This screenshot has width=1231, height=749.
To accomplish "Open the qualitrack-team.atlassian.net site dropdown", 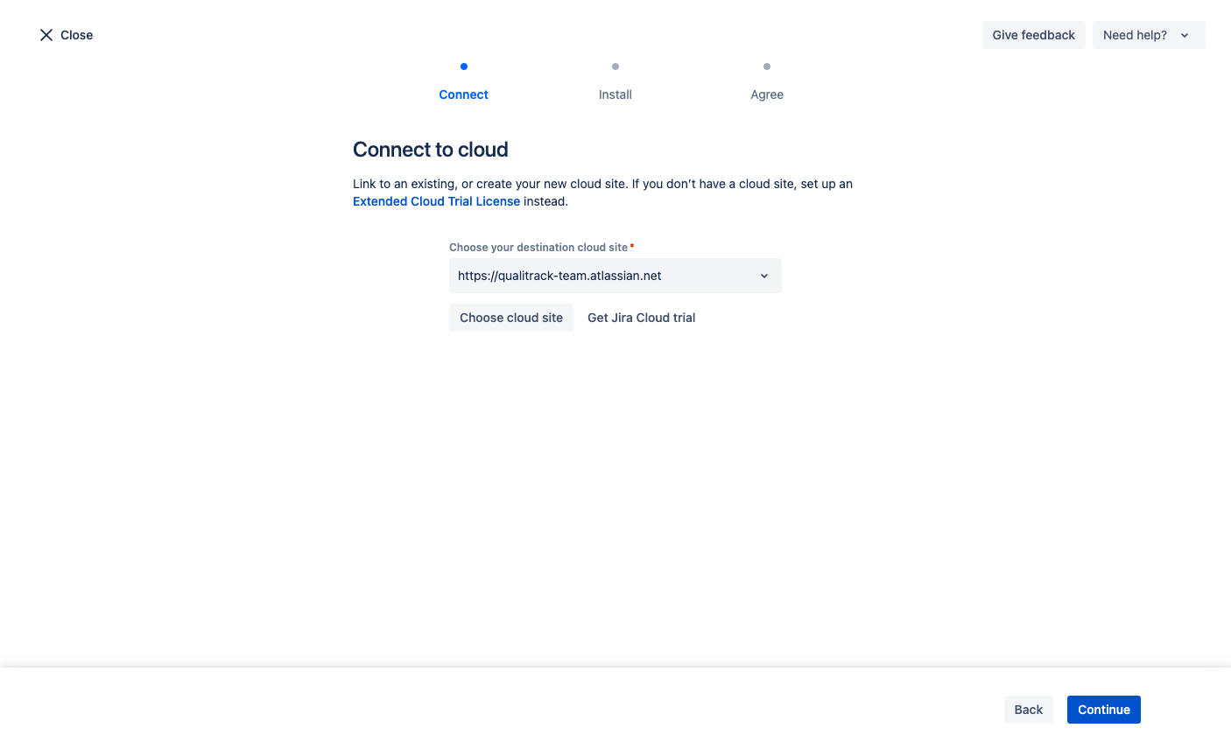I will click(604, 276).
